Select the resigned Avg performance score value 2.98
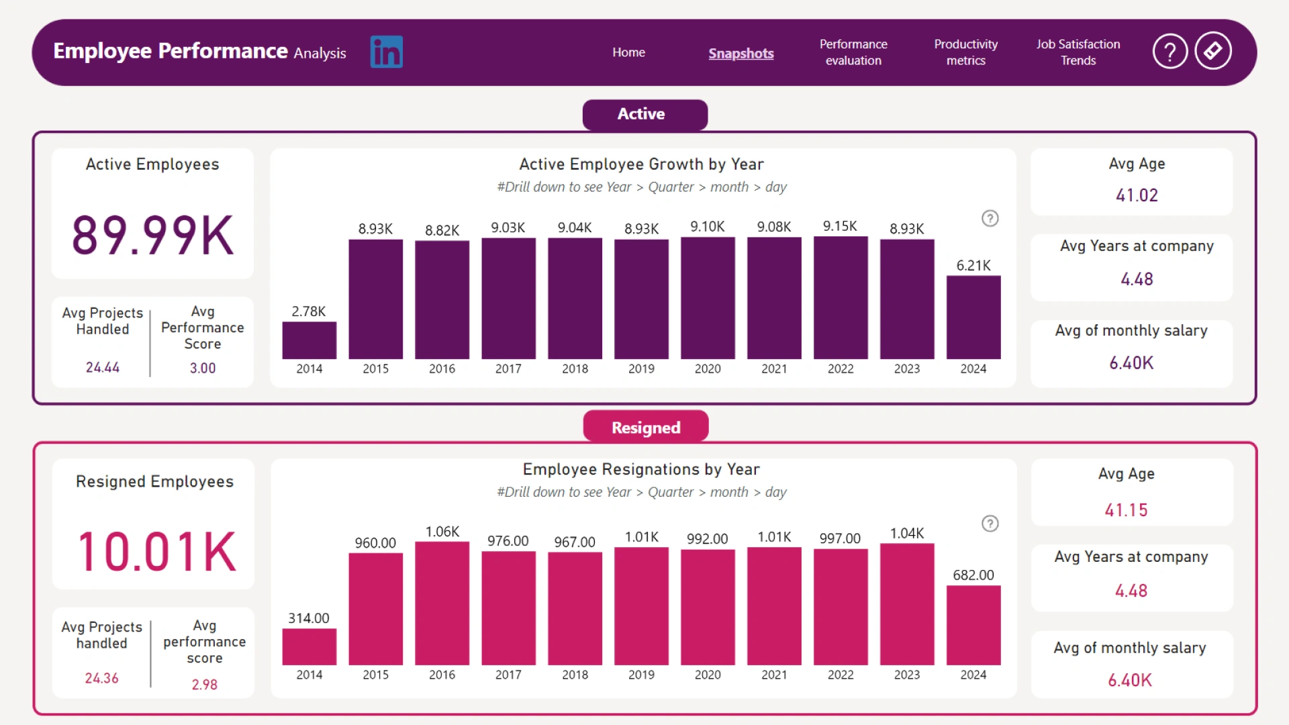 click(204, 684)
